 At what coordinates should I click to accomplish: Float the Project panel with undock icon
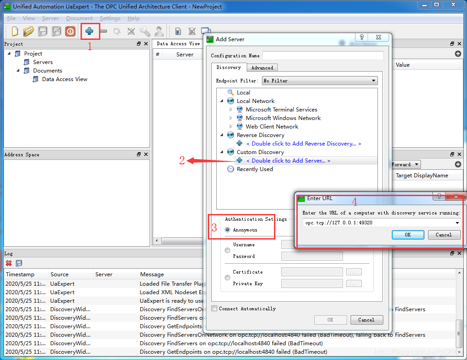coord(139,44)
